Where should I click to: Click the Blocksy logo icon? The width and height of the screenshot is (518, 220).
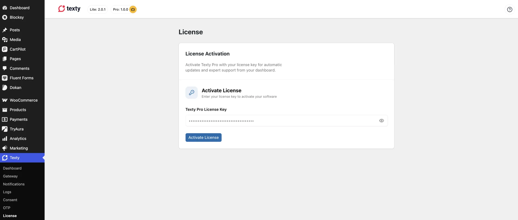(x=5, y=17)
